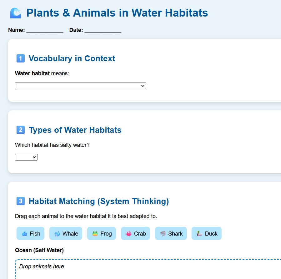The width and height of the screenshot is (281, 279).
Task: Click the Date blank line field
Action: pos(103,30)
